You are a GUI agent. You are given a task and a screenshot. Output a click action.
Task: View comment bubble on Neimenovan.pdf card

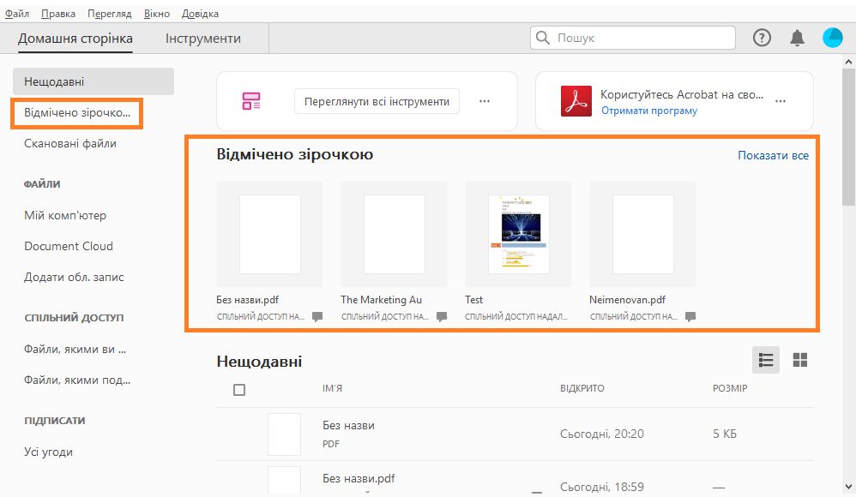click(690, 316)
